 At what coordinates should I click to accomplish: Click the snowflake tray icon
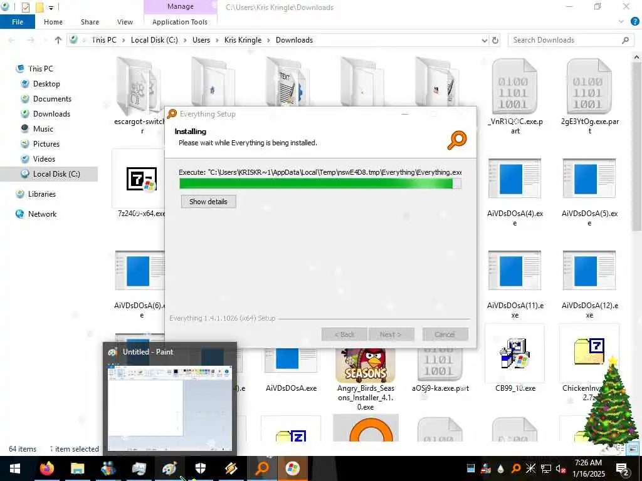530,468
